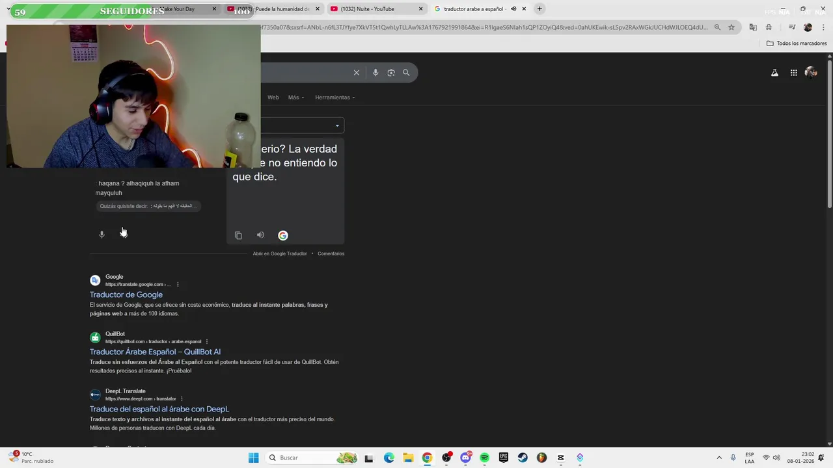Open Chrome translate page icon

[x=753, y=27]
